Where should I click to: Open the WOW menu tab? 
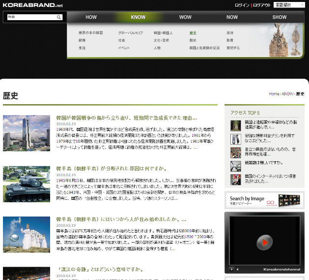click(185, 17)
